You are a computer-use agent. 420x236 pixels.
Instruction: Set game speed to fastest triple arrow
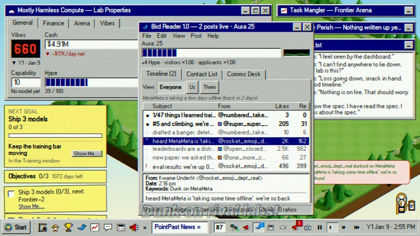[x=357, y=227]
